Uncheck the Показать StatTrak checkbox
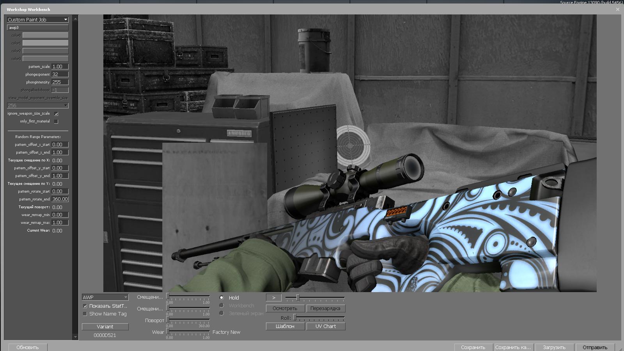Viewport: 624px width, 351px height. coord(85,306)
